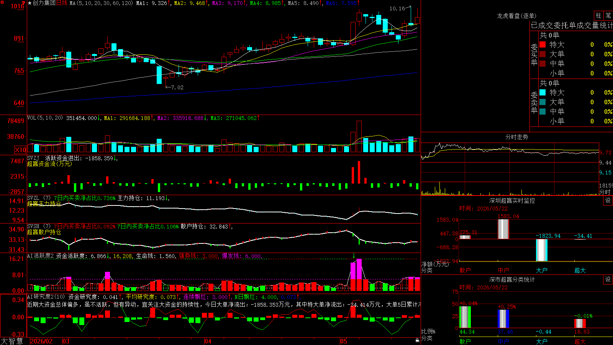
Task: Click the X10 volume scale marker
Action: (20, 150)
